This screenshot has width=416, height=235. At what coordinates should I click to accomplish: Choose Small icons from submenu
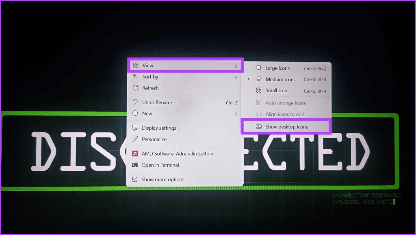[x=277, y=91]
